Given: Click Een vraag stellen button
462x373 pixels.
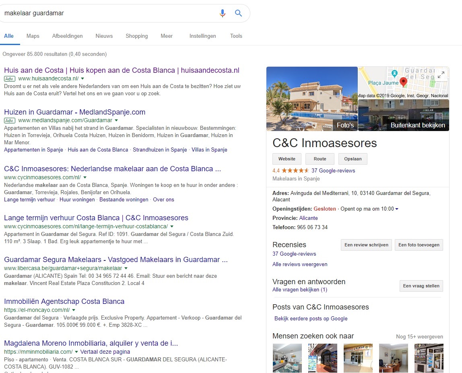Looking at the screenshot, I should pyautogui.click(x=421, y=286).
